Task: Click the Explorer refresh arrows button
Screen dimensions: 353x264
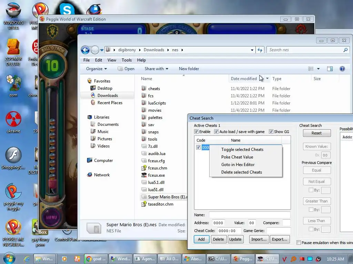Action: pyautogui.click(x=260, y=50)
